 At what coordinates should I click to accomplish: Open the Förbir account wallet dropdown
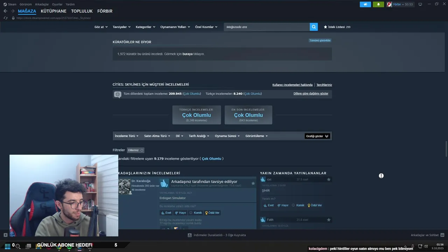403,5
